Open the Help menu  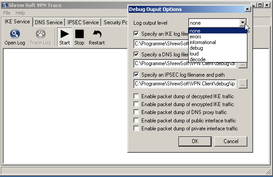[x=20, y=13]
